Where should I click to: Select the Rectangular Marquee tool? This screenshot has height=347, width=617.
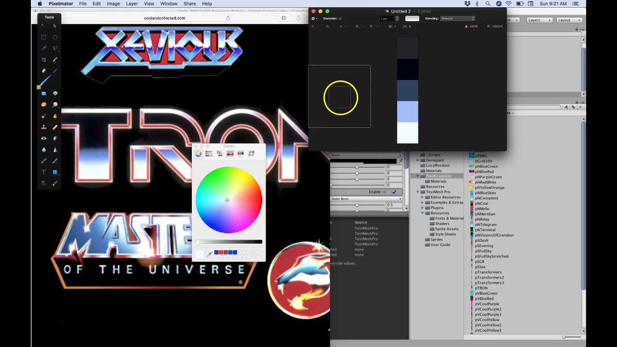click(x=44, y=37)
